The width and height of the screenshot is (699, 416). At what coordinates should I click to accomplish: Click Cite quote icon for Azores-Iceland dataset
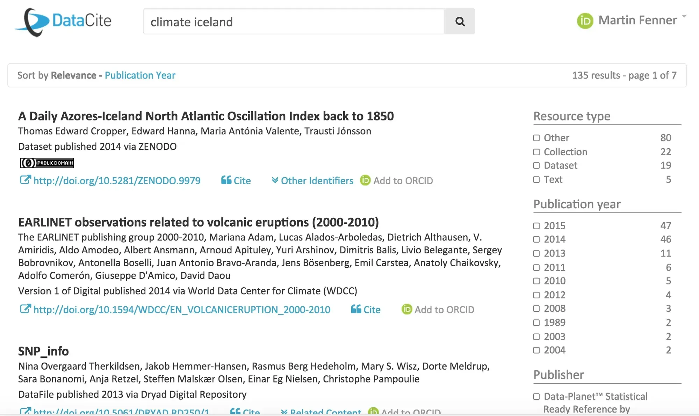tap(226, 180)
